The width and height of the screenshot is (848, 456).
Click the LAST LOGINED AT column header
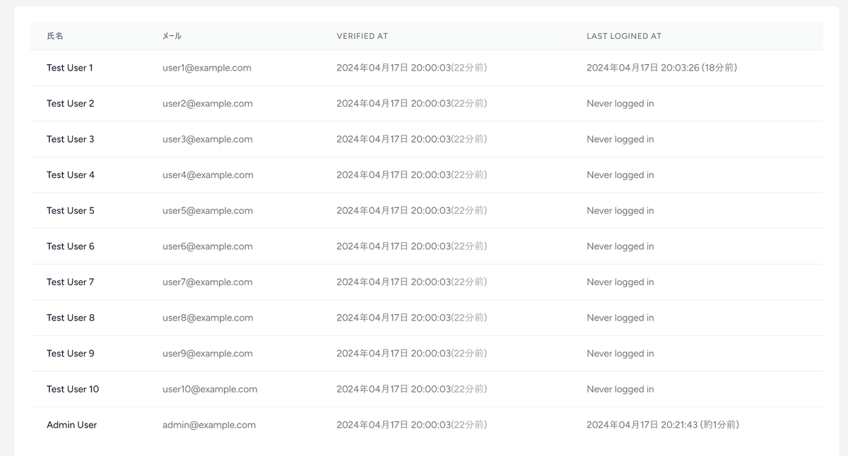pyautogui.click(x=624, y=36)
